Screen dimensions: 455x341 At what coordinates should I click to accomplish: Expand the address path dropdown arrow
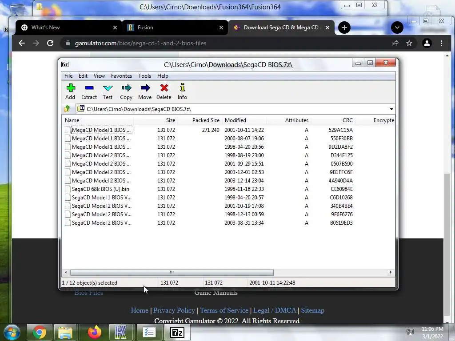coord(391,109)
